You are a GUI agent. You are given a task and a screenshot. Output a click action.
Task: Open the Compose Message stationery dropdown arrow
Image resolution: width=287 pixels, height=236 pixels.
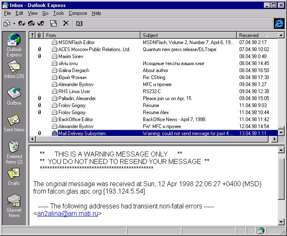point(14,23)
